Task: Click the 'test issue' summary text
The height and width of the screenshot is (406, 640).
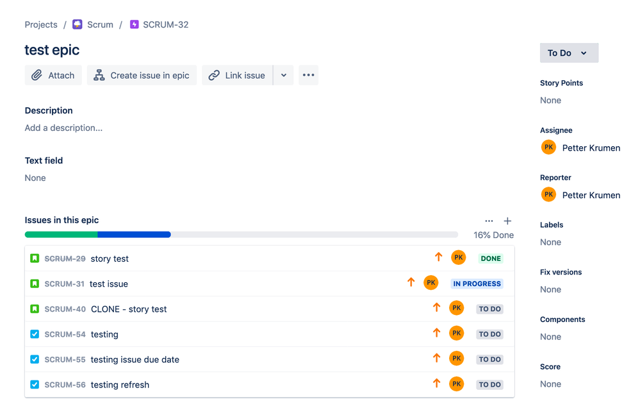Action: pos(108,284)
